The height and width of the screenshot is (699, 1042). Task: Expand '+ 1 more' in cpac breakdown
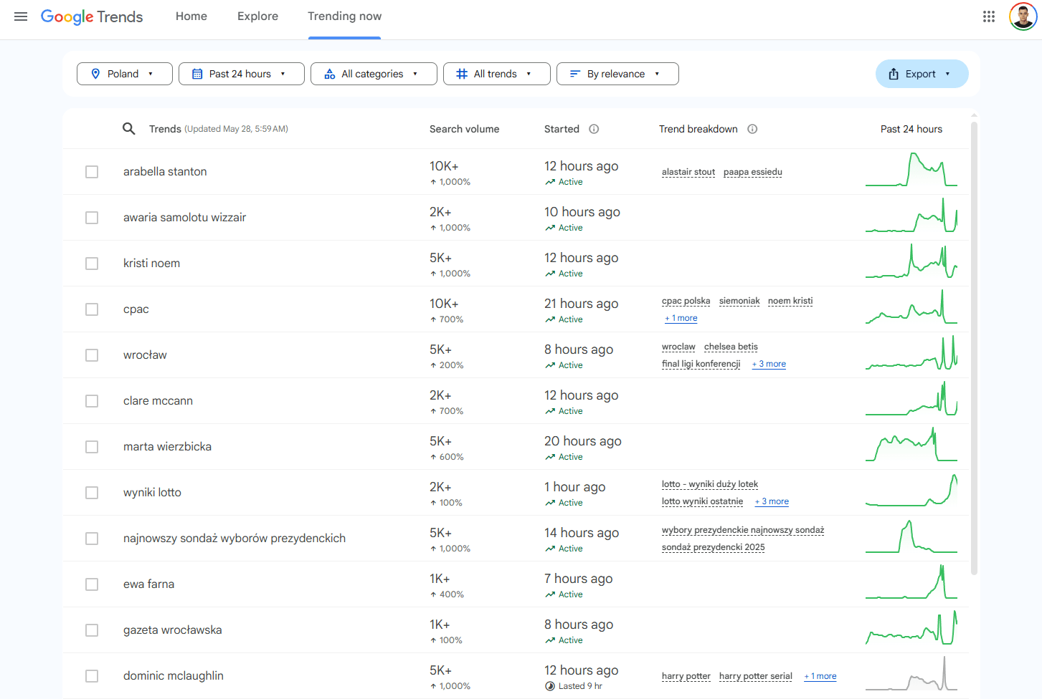[681, 318]
